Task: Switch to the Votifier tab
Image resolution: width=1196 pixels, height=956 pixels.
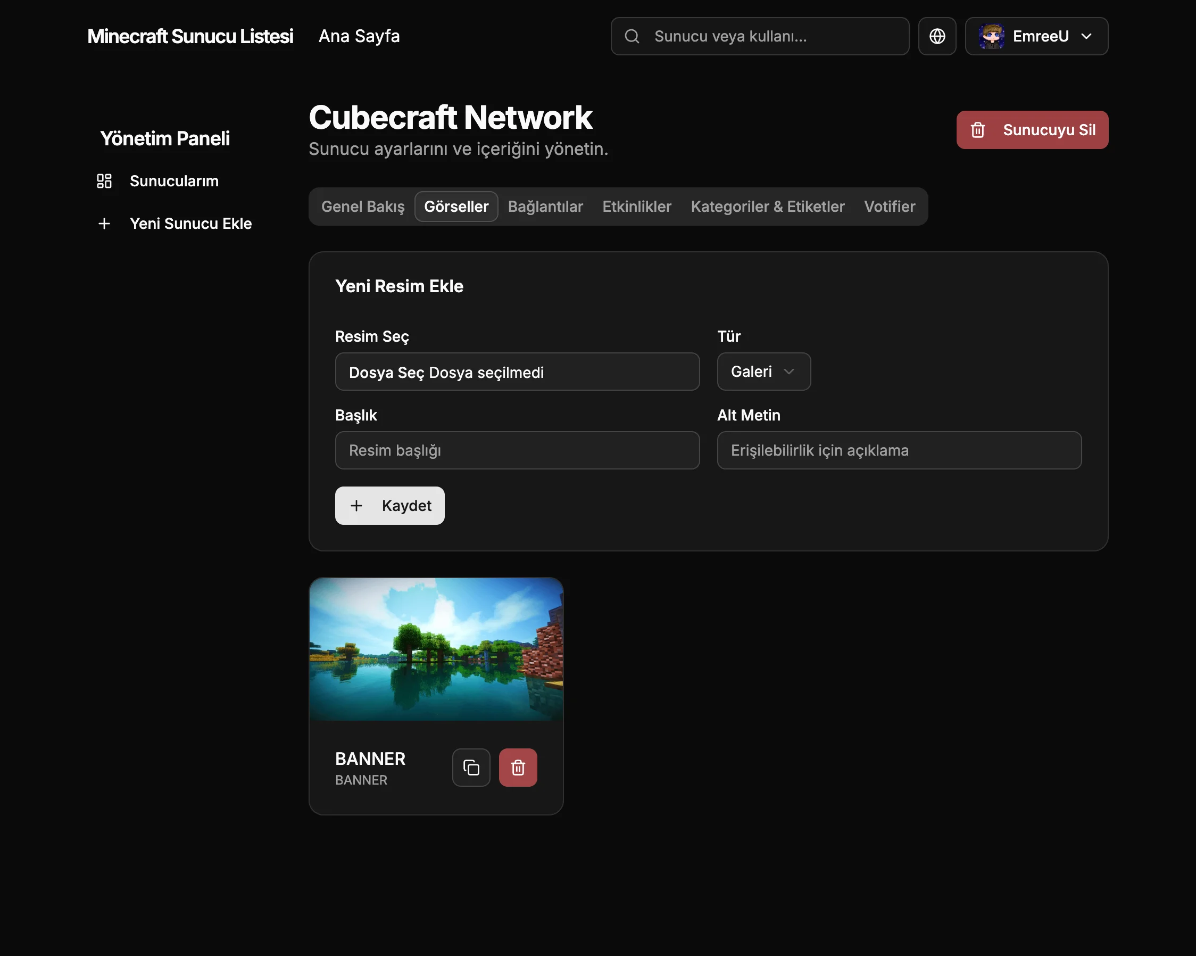Action: pos(889,207)
